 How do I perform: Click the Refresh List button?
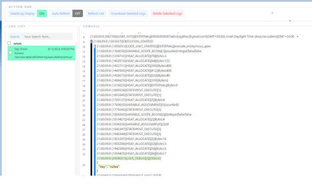(96, 13)
